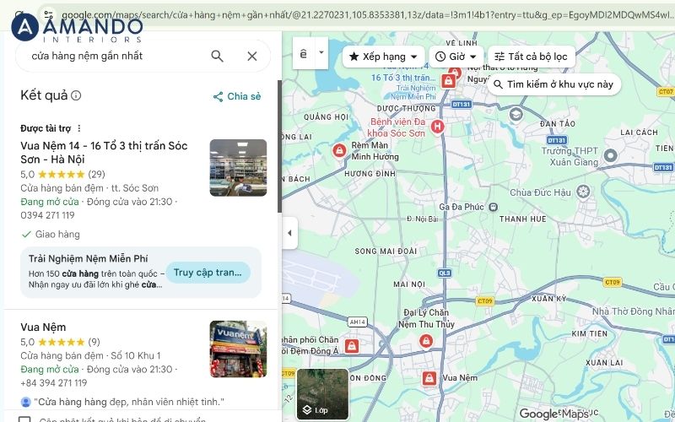Click the 'Nhà Thờ Đồng Nhân' map label

(x=633, y=311)
